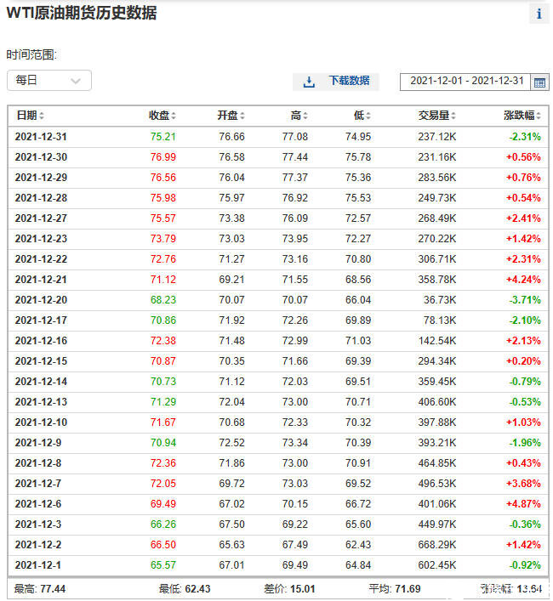Click volume value 397.88K

click(x=437, y=422)
